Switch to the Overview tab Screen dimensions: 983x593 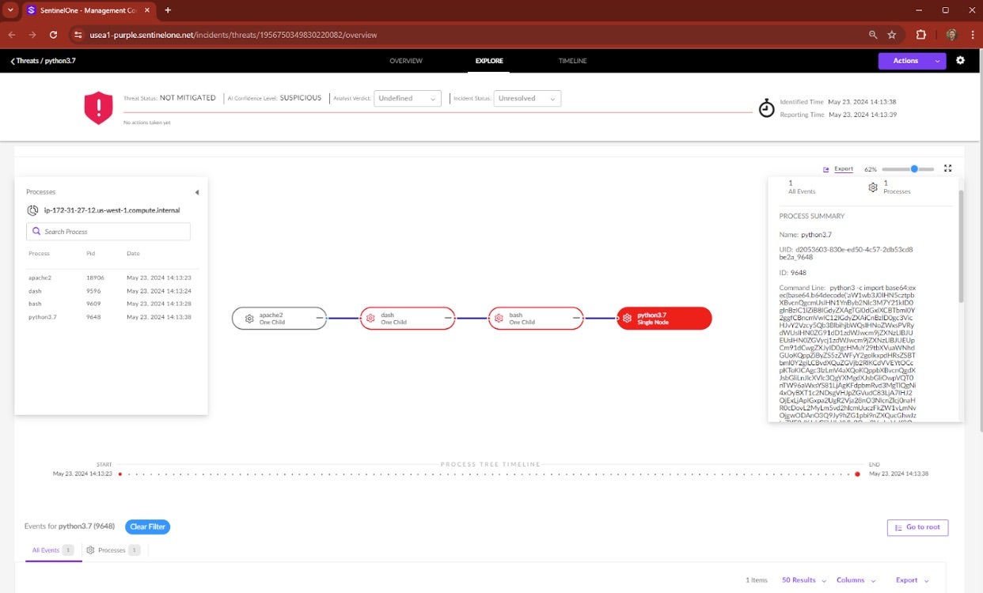[406, 61]
